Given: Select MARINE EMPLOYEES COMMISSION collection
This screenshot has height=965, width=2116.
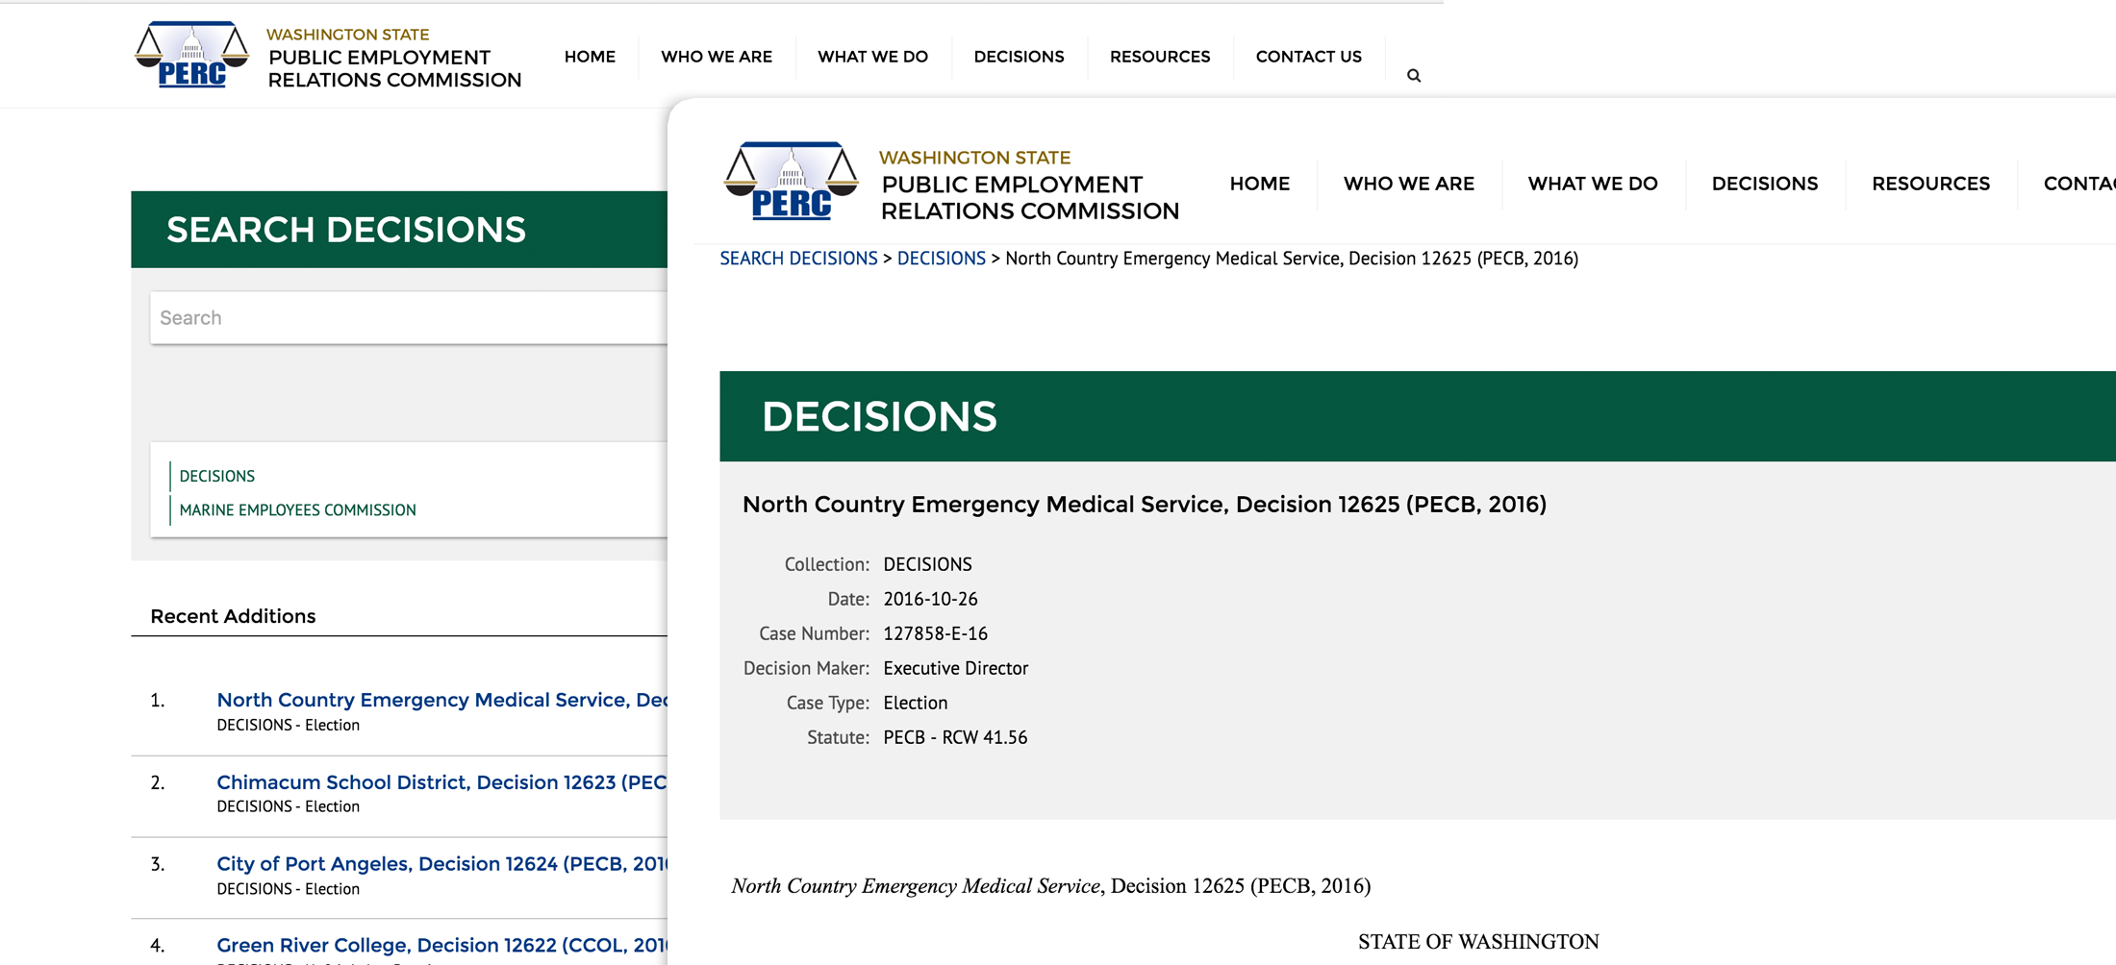Looking at the screenshot, I should point(297,510).
